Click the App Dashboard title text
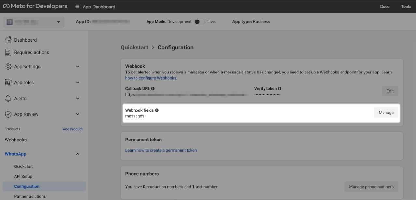 click(x=99, y=7)
